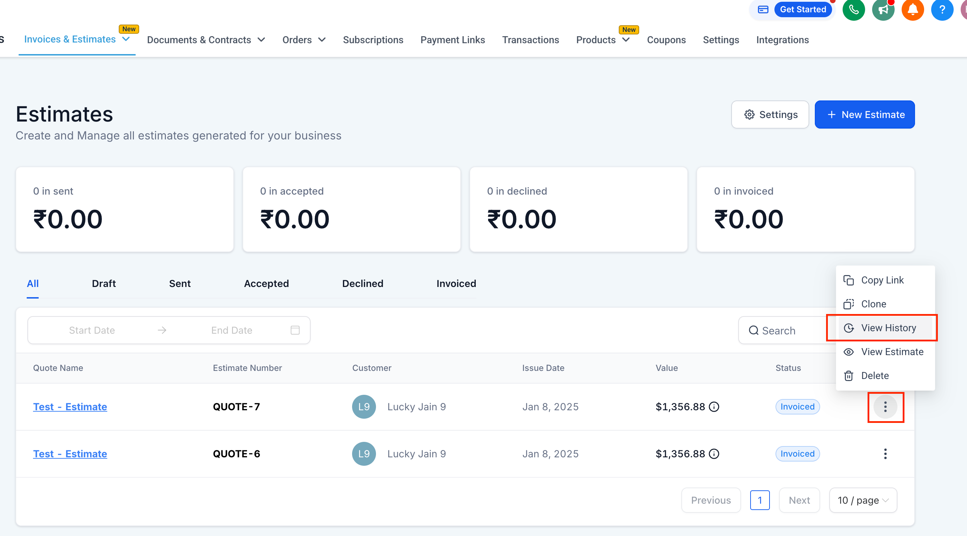The width and height of the screenshot is (967, 536).
Task: Click the blue help question mark icon
Action: (x=941, y=9)
